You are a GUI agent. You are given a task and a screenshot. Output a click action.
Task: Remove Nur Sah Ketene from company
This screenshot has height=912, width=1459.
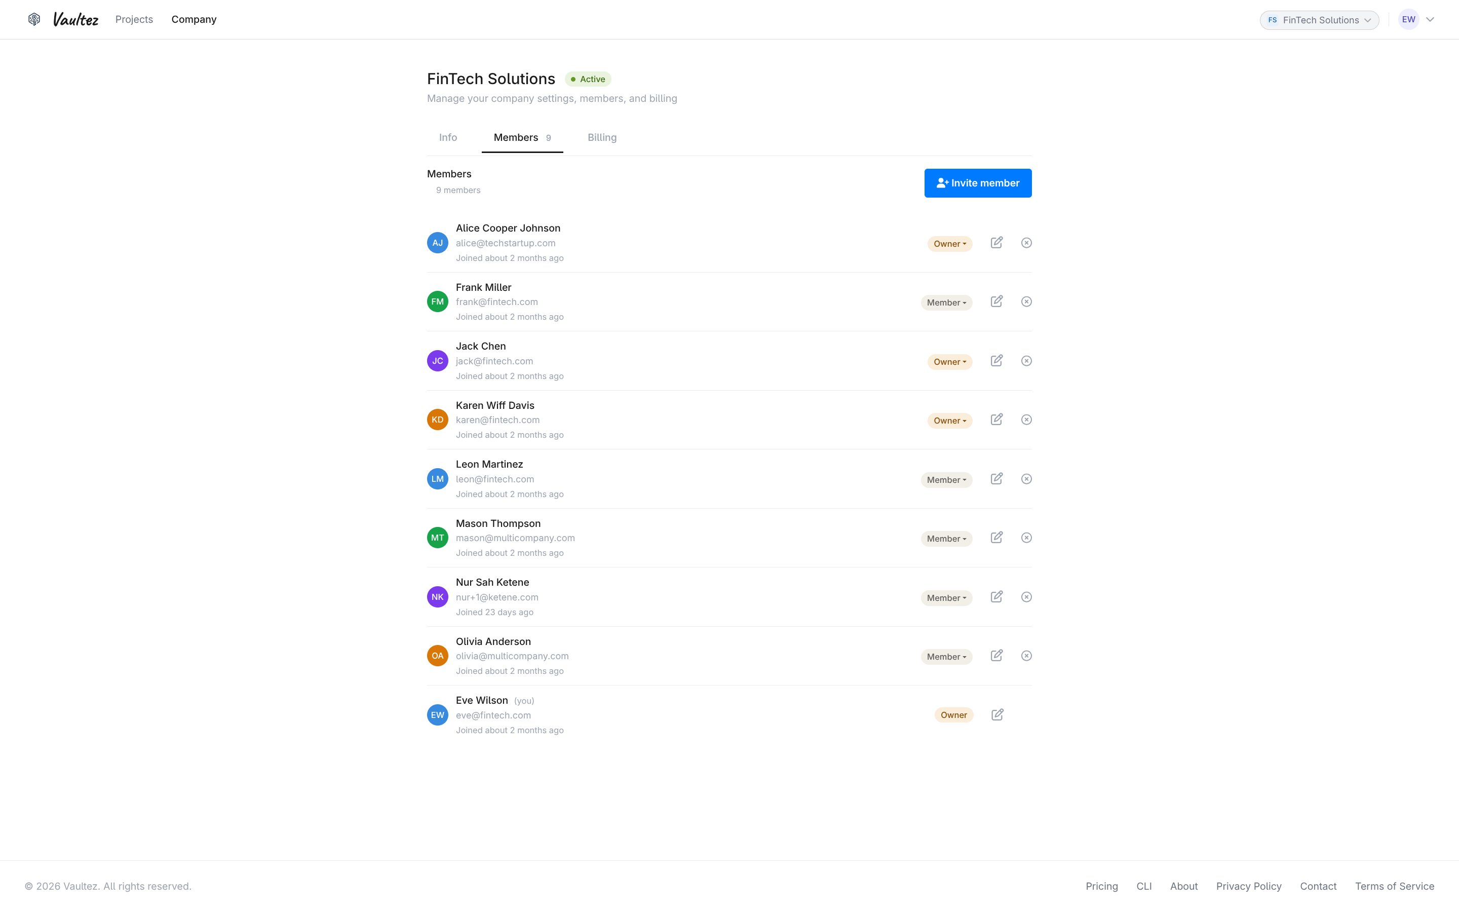point(1026,596)
